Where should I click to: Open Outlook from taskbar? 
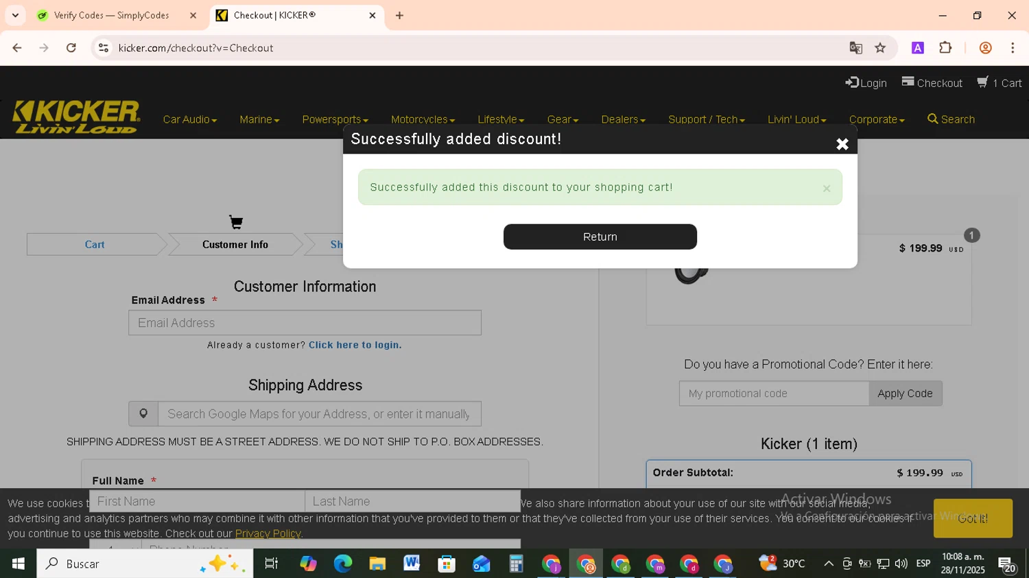pos(482,564)
